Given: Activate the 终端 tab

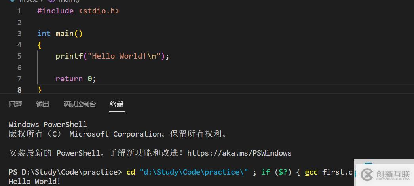Looking at the screenshot, I should tap(117, 104).
